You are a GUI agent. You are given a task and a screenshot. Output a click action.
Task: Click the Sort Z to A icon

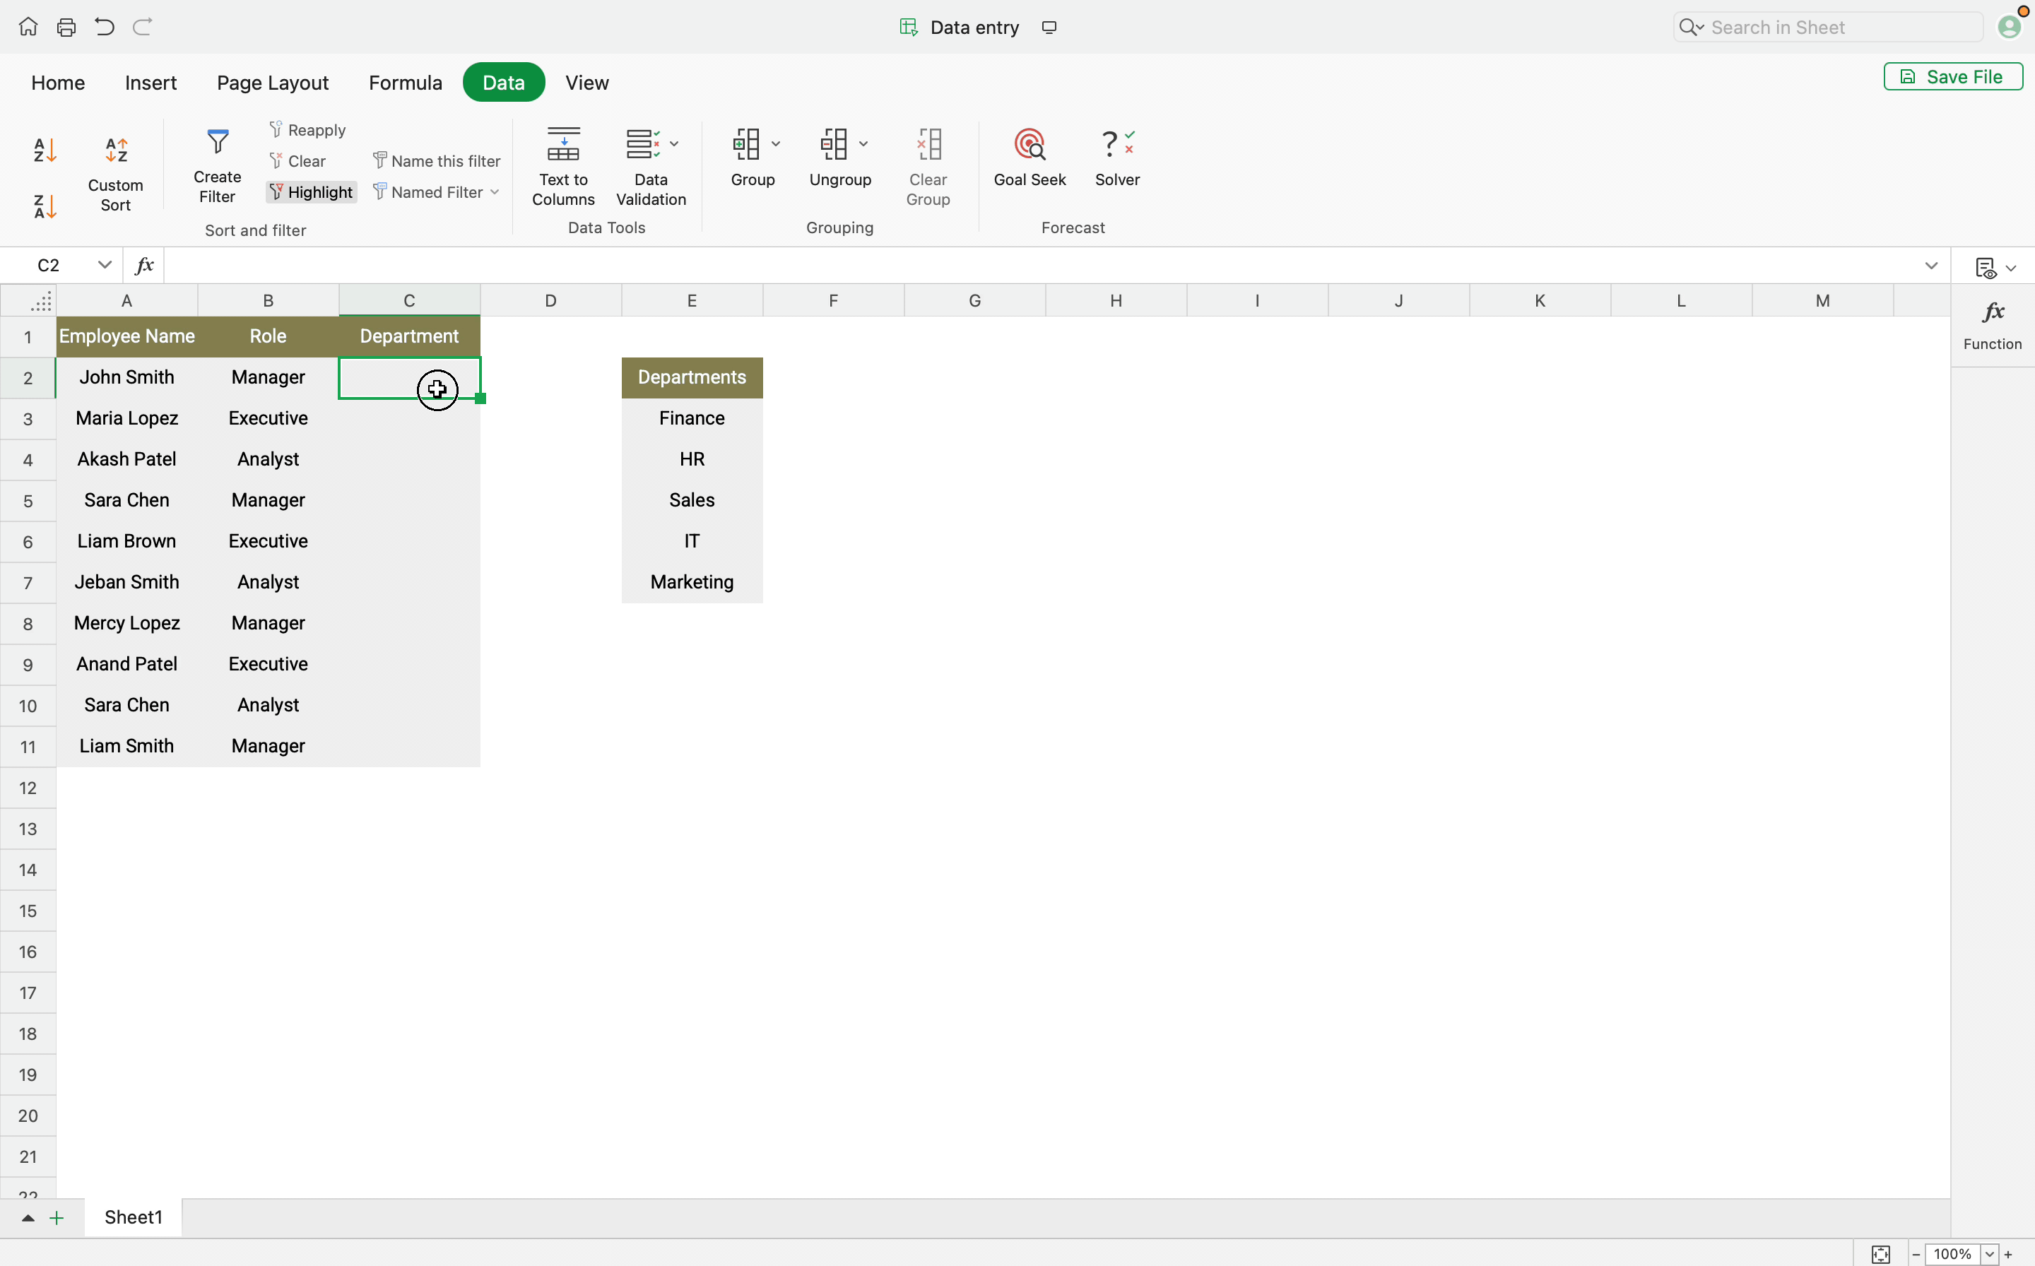[x=45, y=206]
